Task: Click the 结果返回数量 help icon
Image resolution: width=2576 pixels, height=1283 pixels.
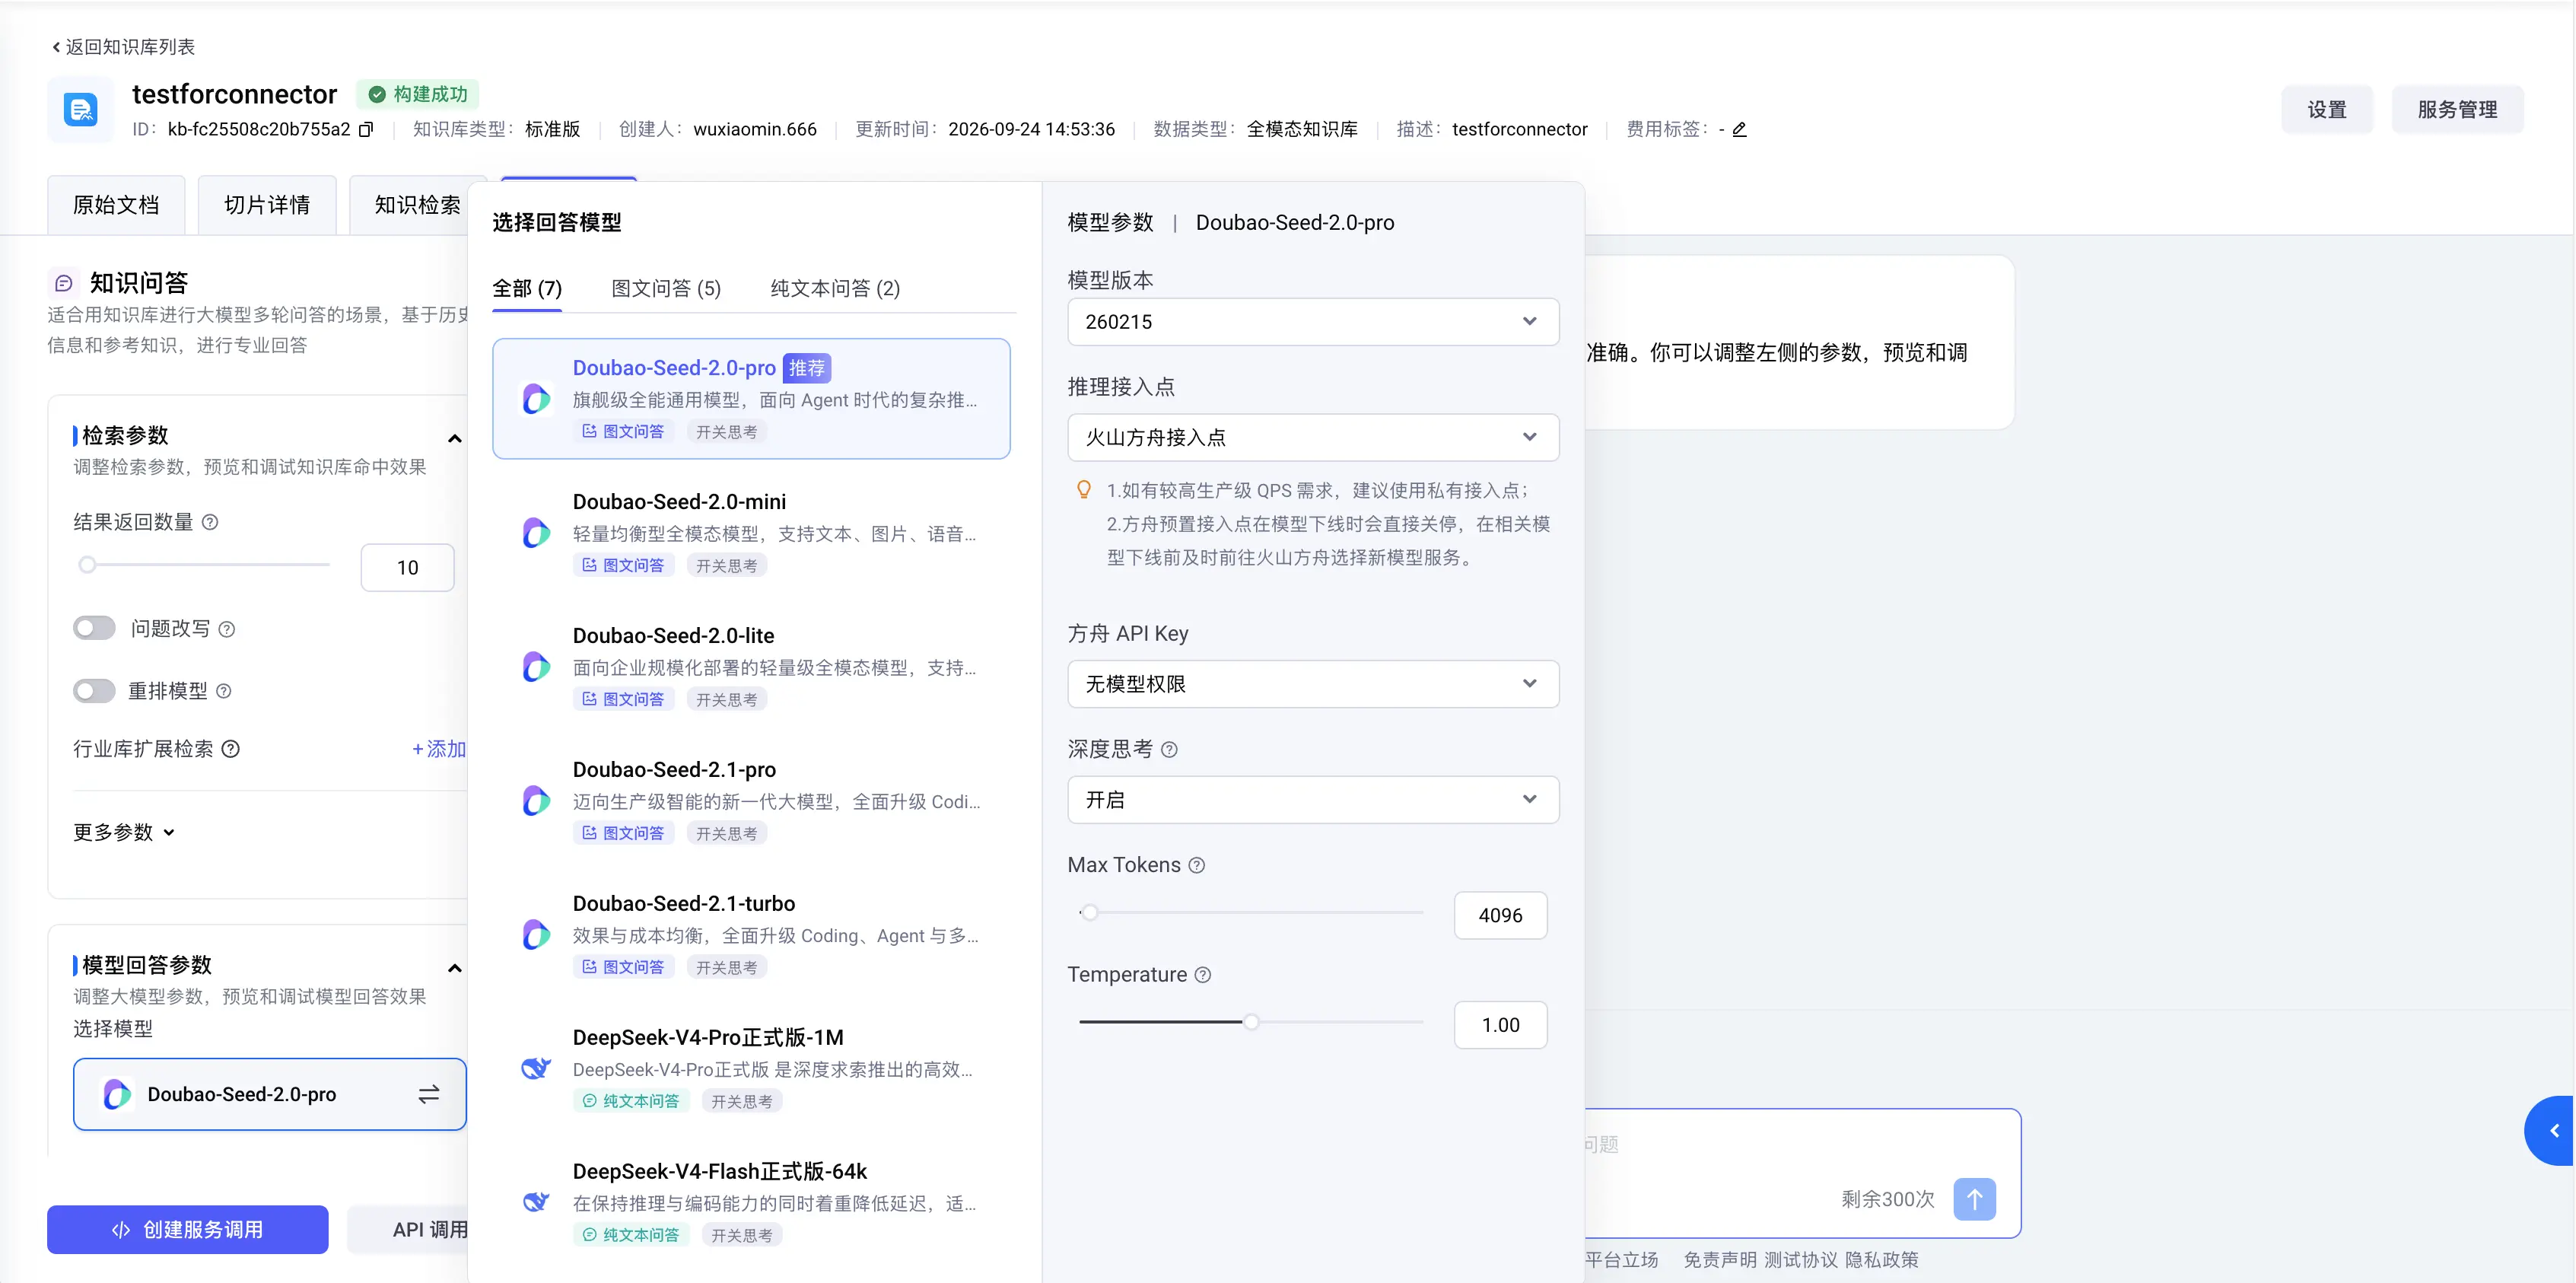Action: click(x=210, y=522)
